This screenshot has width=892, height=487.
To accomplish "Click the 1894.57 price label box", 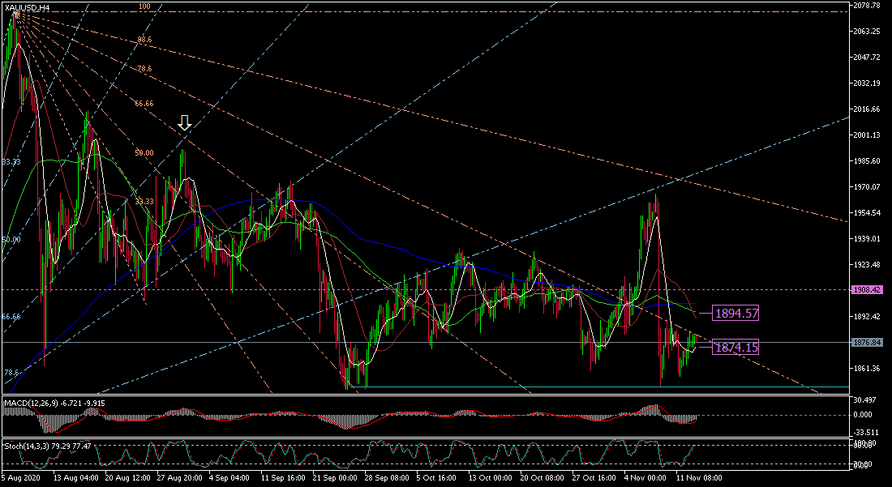I will coord(735,313).
